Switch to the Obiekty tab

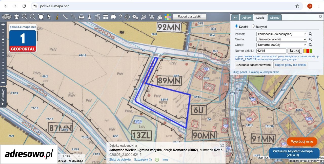click(x=275, y=17)
